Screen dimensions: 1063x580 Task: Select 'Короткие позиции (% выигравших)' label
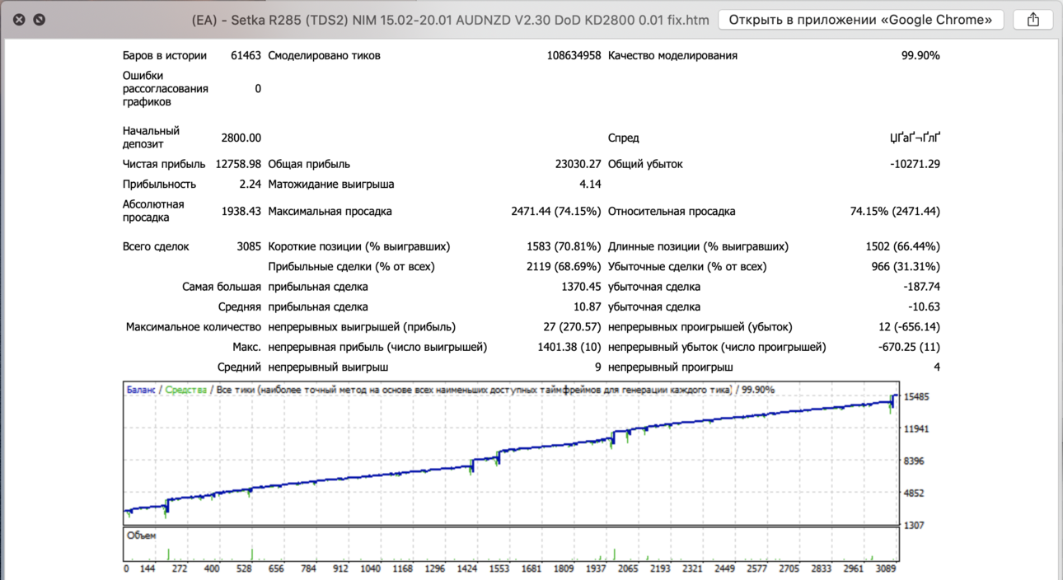tap(359, 246)
